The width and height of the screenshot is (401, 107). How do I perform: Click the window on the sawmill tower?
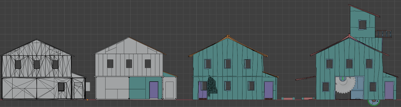point(362,25)
